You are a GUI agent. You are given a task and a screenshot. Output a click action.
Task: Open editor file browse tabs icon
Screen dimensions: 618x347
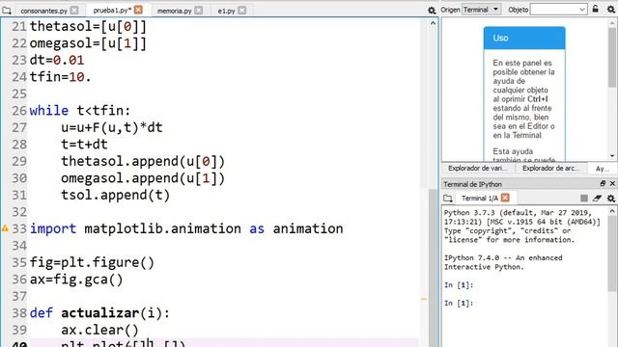pos(7,11)
